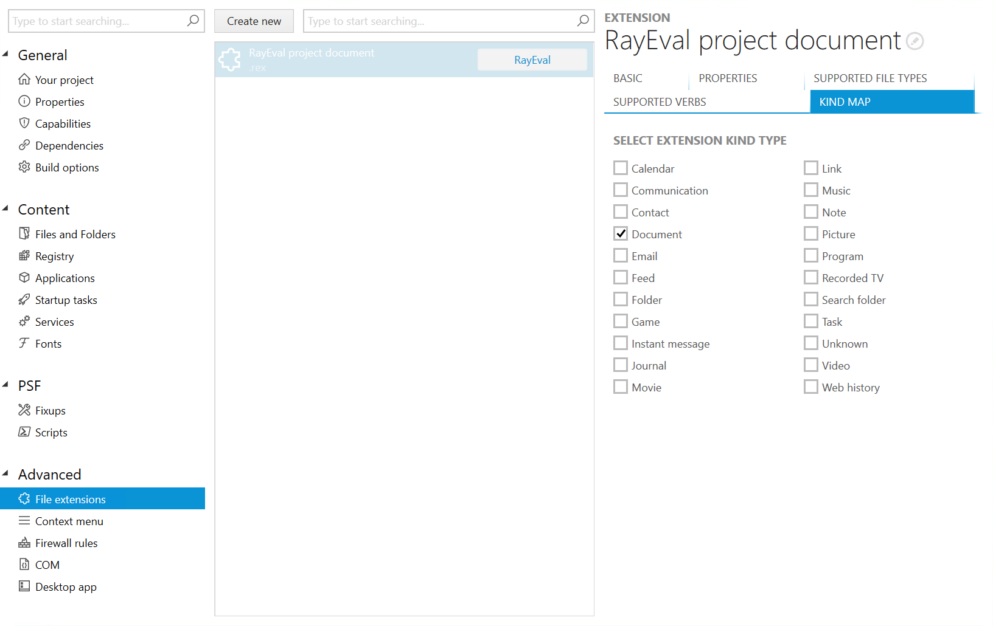Open the SUPPORTED FILE TYPES tab
The width and height of the screenshot is (993, 626).
870,78
